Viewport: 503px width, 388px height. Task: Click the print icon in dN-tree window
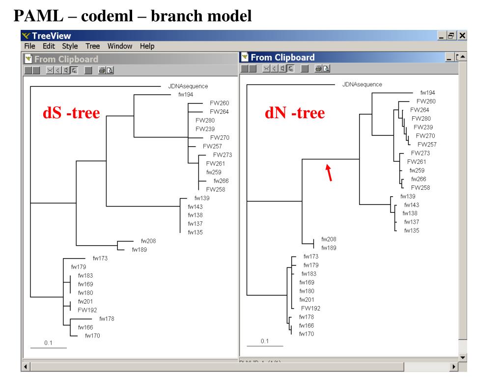pos(318,69)
